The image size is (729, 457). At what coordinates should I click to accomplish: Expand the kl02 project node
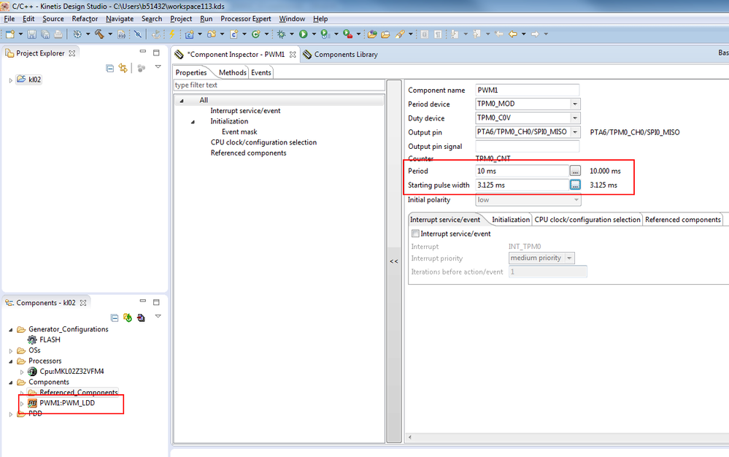pos(11,80)
